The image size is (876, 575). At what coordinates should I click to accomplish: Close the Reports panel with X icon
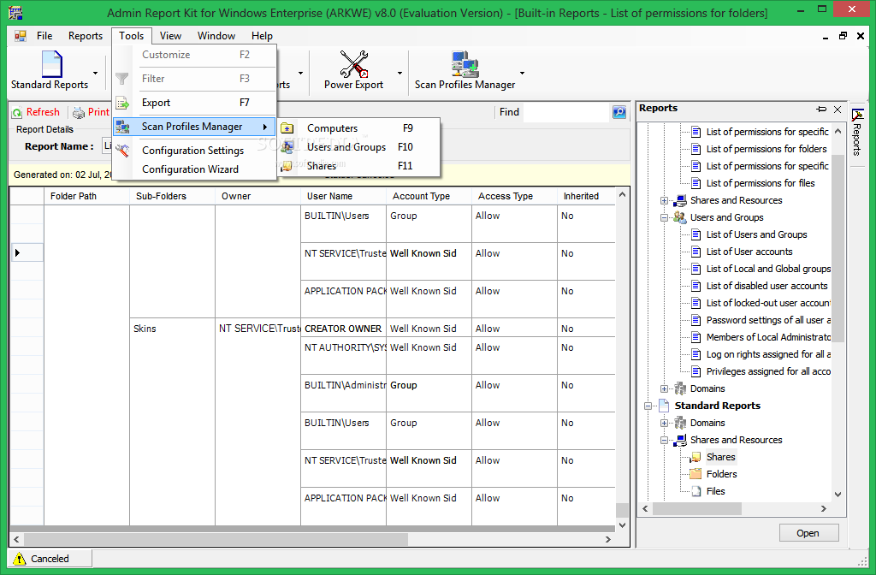click(x=838, y=109)
